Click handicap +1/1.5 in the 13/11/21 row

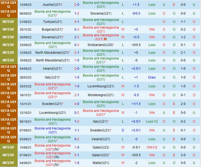[x=136, y=104]
